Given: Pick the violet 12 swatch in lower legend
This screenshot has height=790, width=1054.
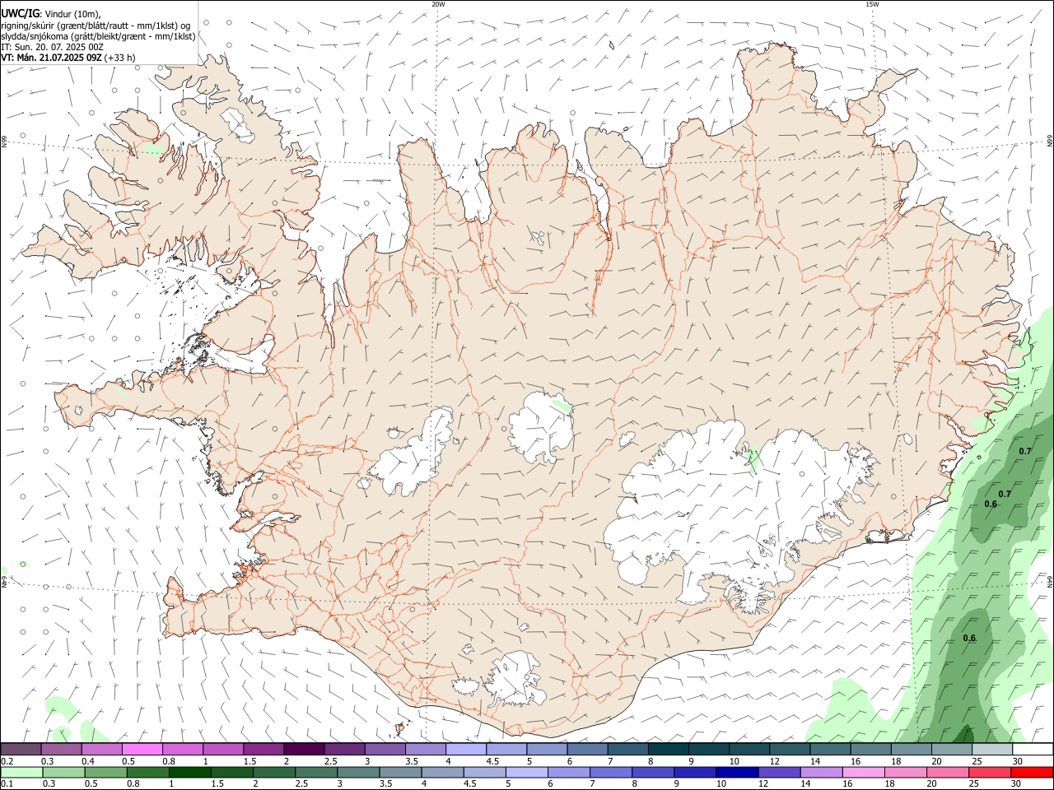Looking at the screenshot, I should (x=779, y=773).
